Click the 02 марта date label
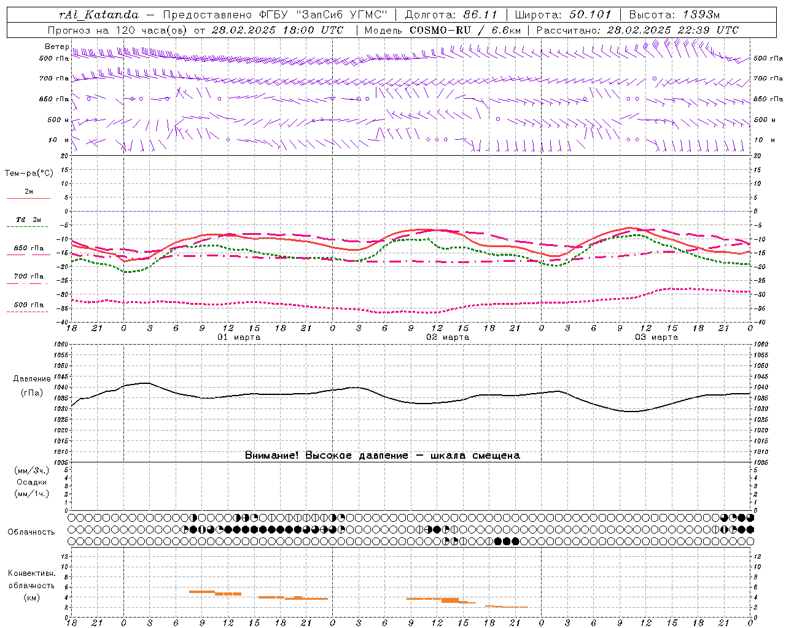Viewport: 786px width, 628px height. coord(448,337)
